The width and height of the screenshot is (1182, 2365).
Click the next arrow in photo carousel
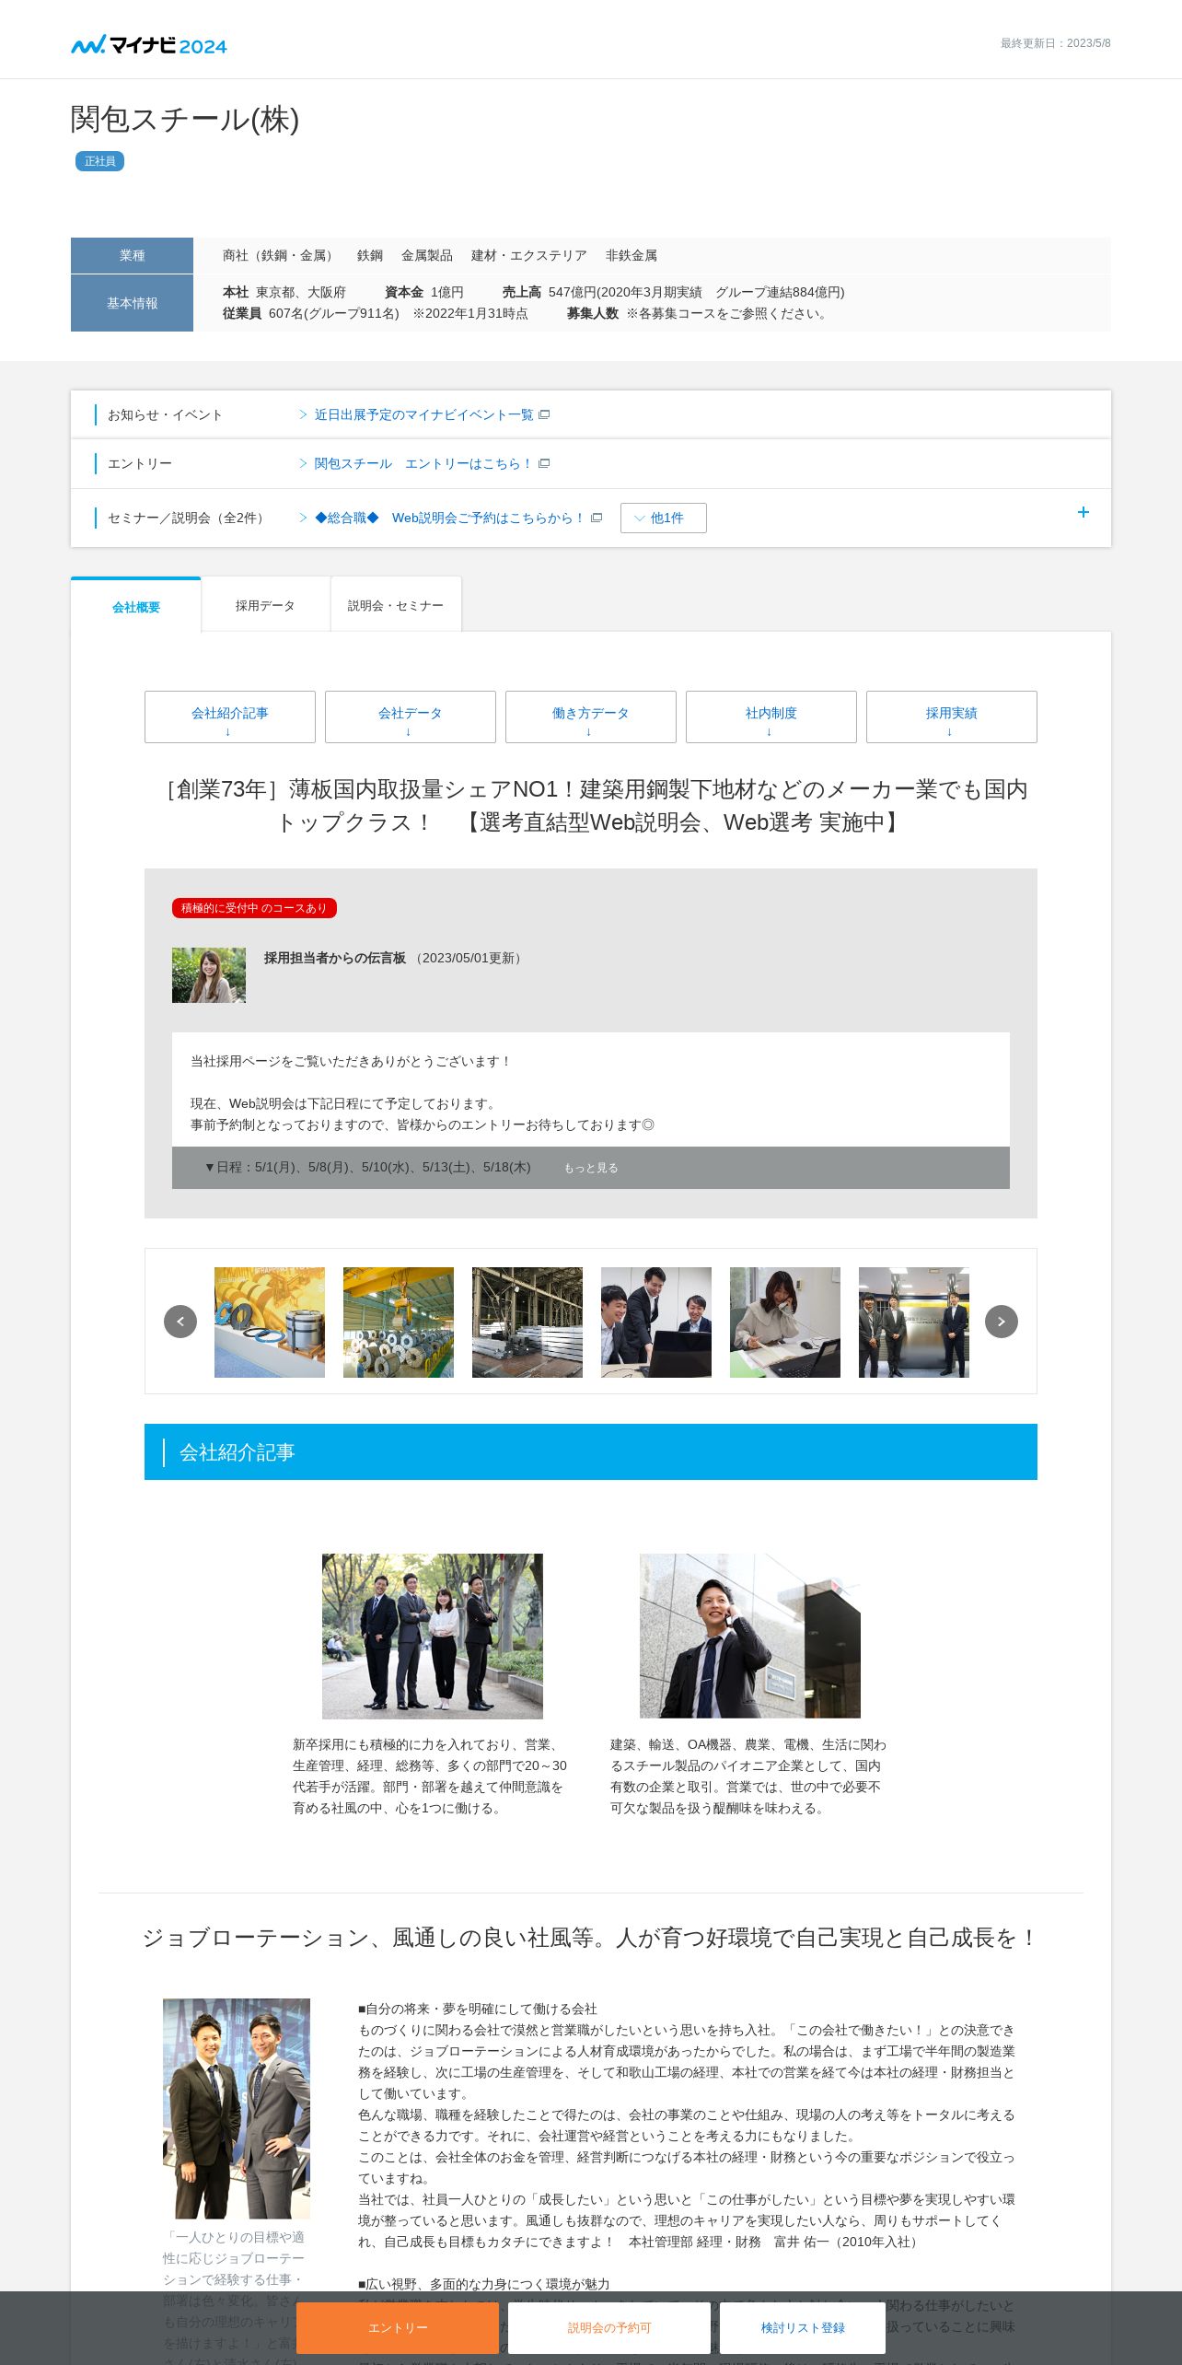coord(1002,1322)
